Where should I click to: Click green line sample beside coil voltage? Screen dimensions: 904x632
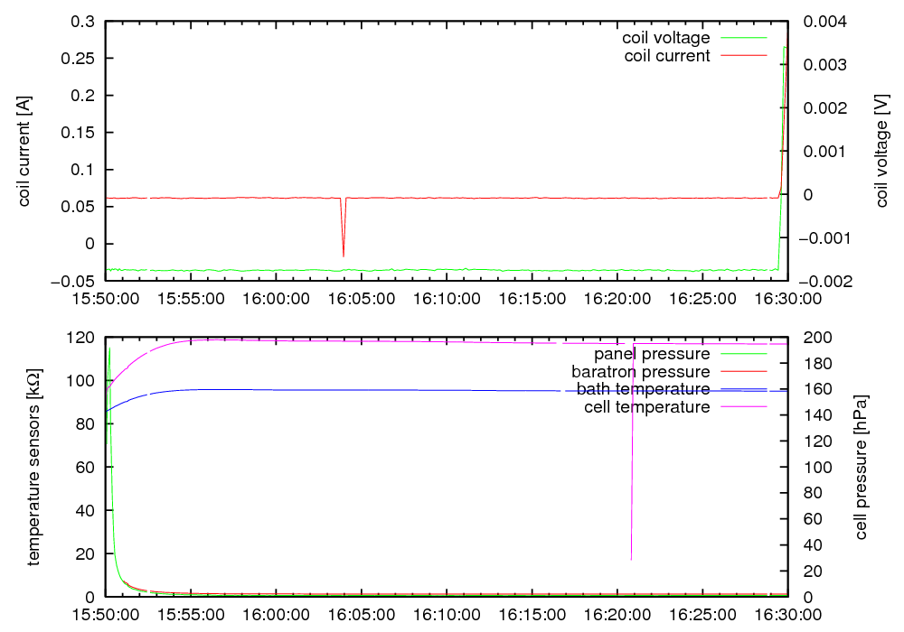(x=742, y=38)
